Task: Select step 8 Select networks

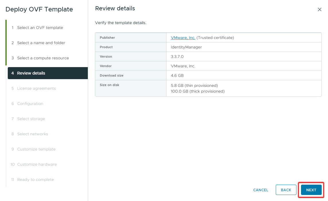Action: click(32, 134)
